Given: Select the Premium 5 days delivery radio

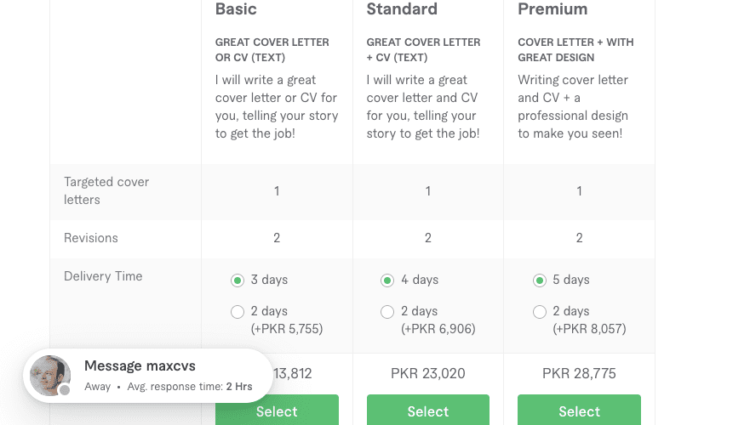Looking at the screenshot, I should (540, 280).
